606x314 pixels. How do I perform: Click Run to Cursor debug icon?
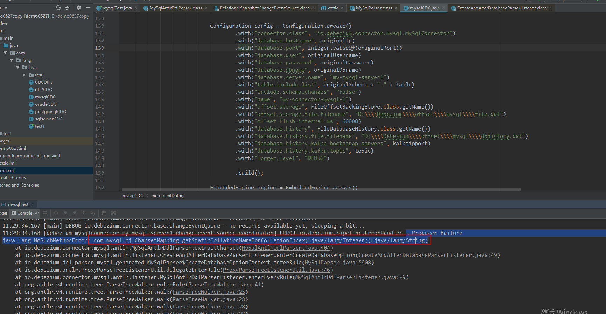point(93,213)
